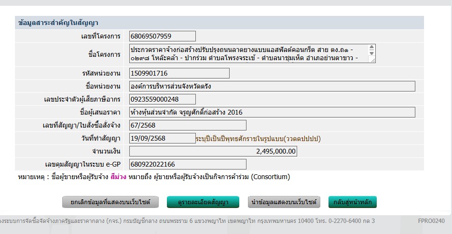This screenshot has height=234, width=452.
Task: Click label เลขที่สัญญา/ใบสั่งซื้อสั่งจ้าง
Action: [82, 126]
